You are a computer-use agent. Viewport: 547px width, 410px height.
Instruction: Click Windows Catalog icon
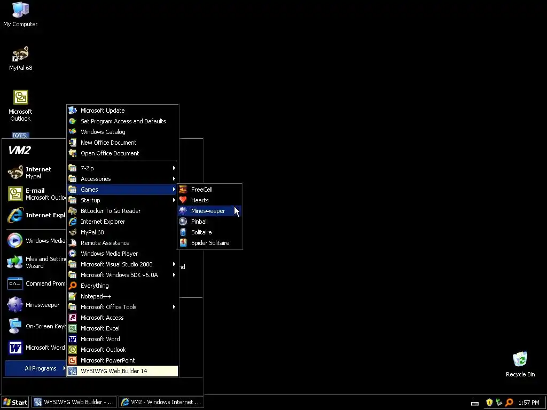73,132
